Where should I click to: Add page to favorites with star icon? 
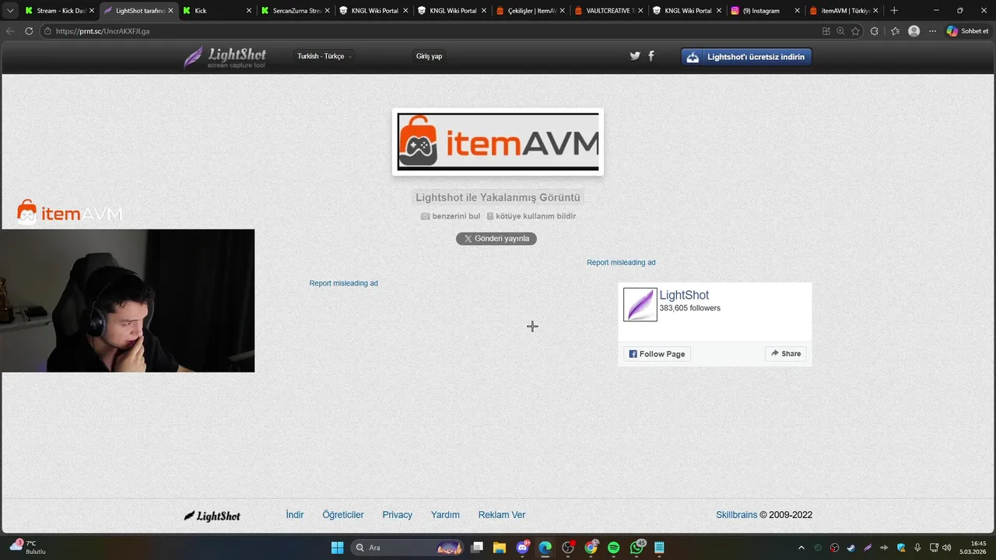pos(856,31)
